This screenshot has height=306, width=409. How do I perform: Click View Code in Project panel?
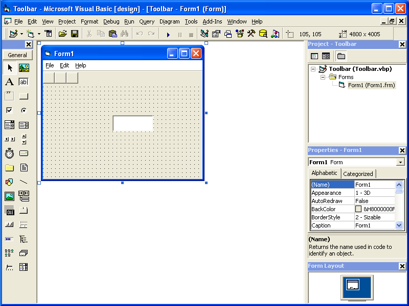(x=314, y=56)
